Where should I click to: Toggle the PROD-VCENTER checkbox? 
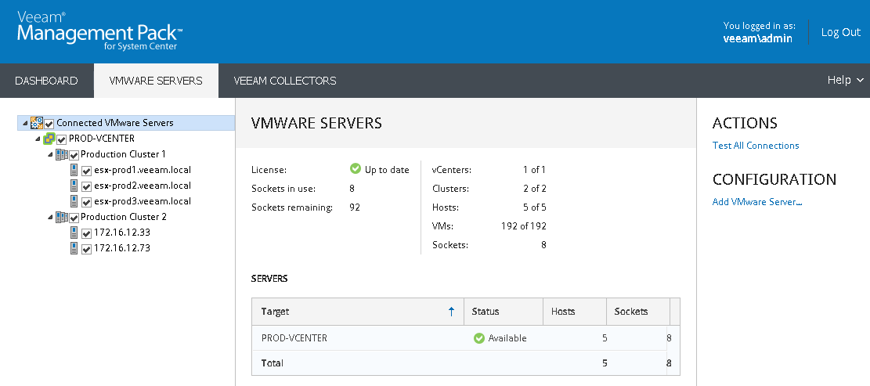(62, 139)
